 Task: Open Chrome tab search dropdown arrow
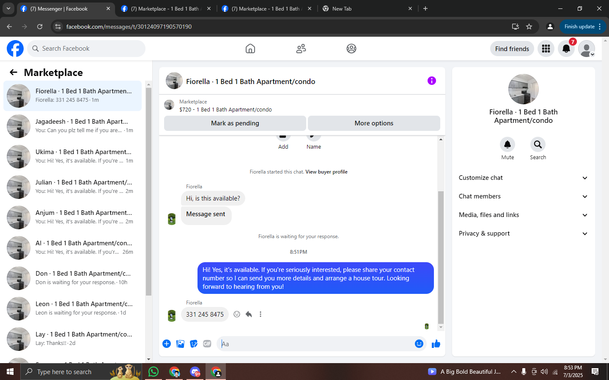point(8,8)
